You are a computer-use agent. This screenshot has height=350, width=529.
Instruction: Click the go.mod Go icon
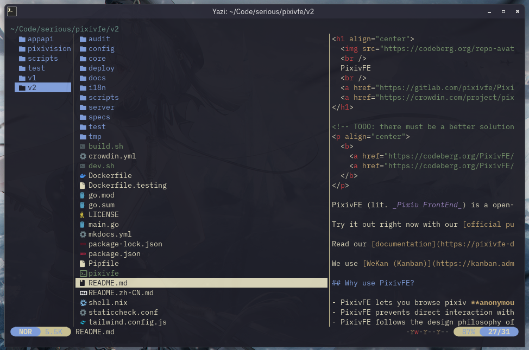[82, 195]
